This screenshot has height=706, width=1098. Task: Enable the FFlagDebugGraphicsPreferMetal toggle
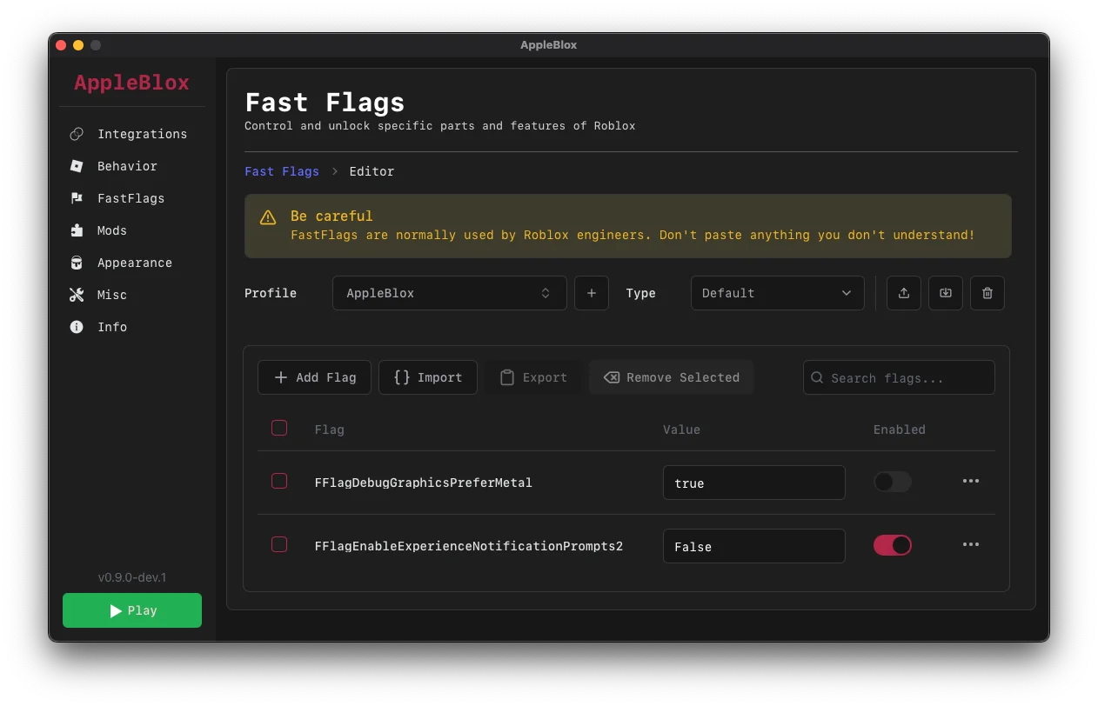tap(892, 482)
